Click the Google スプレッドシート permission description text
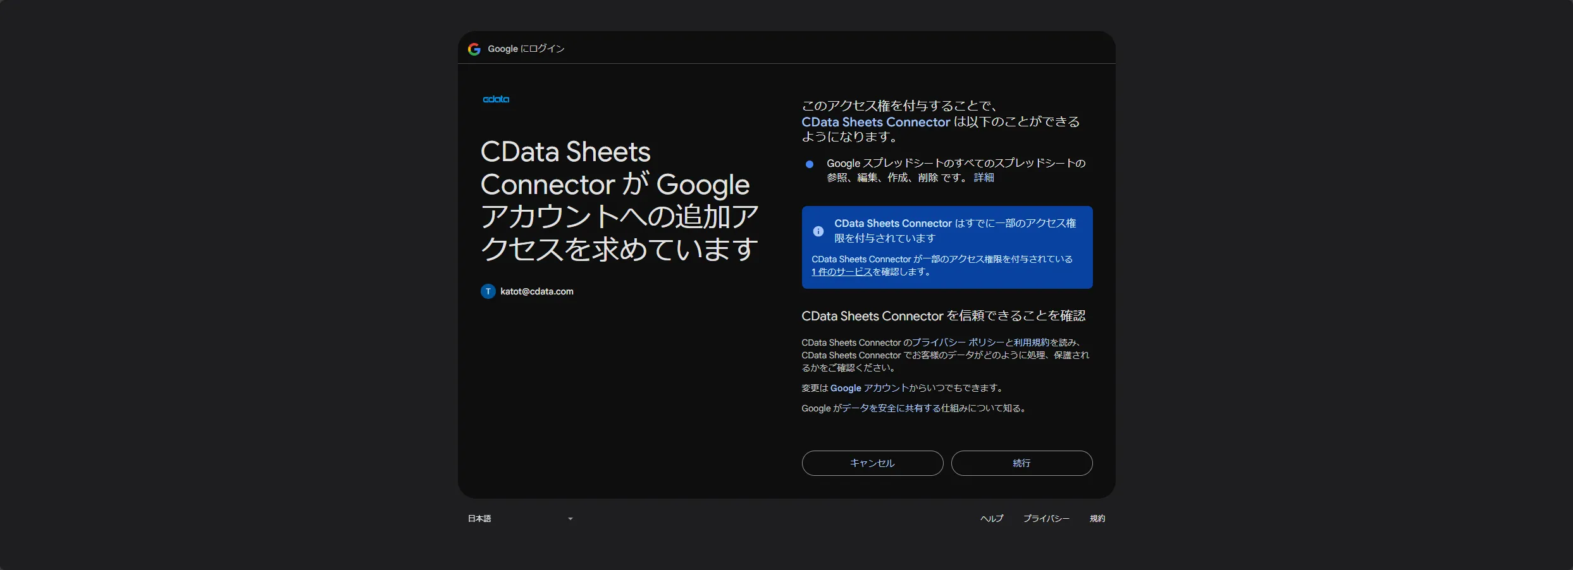Screen dimensions: 1573x570 (956, 171)
